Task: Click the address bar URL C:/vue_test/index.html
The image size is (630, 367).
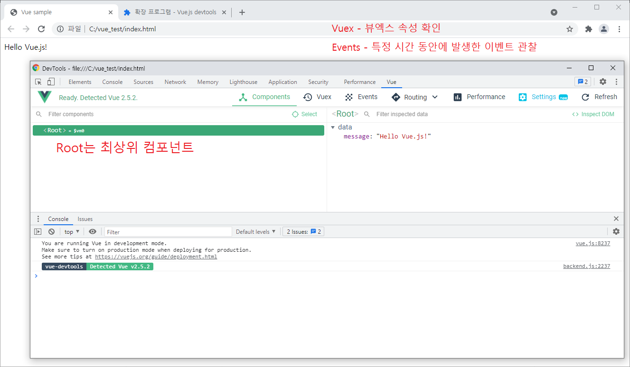Action: (122, 29)
